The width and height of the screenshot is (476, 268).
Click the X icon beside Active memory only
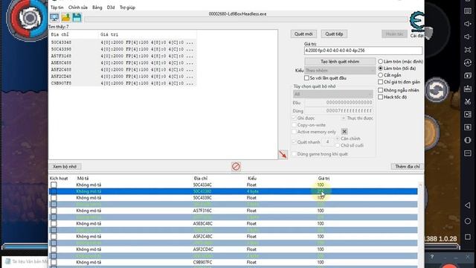[344, 132]
